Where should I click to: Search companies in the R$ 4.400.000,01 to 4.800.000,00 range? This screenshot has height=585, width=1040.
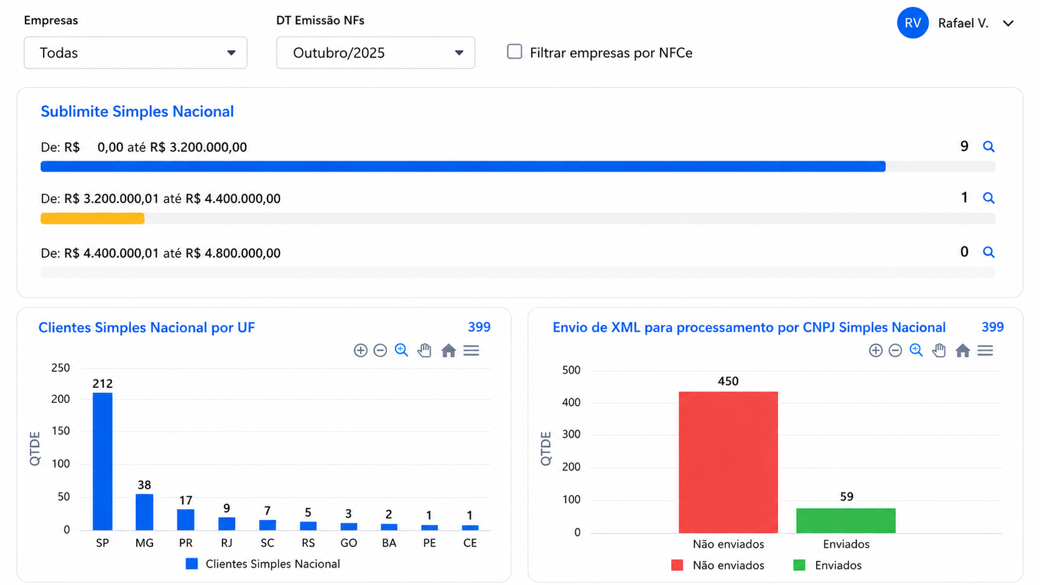point(988,252)
